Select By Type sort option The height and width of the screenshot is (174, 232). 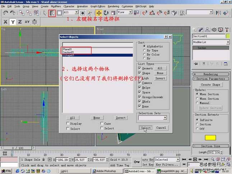[x=144, y=50]
